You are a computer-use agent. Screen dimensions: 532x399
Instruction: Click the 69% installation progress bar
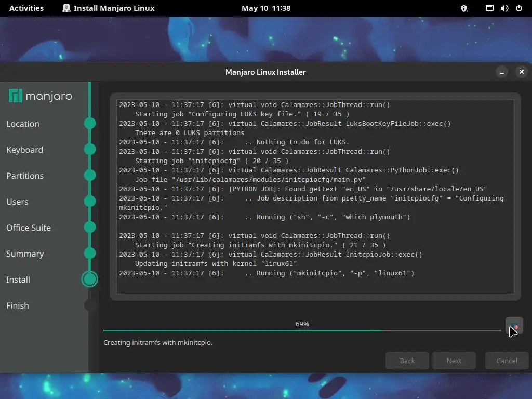pyautogui.click(x=302, y=330)
